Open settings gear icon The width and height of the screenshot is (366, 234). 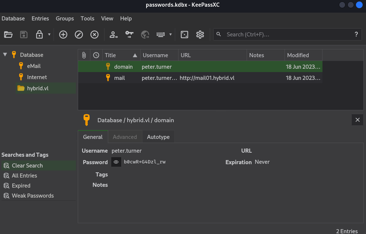[200, 35]
